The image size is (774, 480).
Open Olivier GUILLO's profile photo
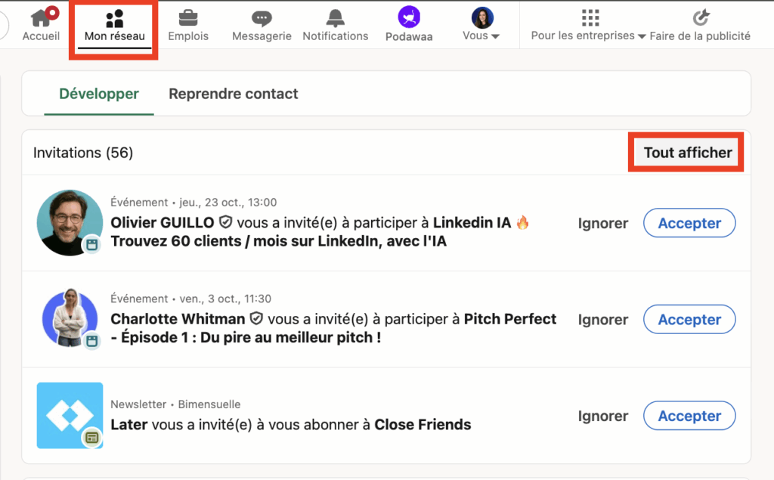click(x=70, y=222)
